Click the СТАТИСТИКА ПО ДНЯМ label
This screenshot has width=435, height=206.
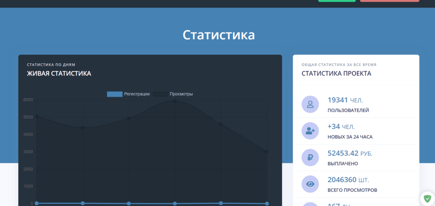51,65
